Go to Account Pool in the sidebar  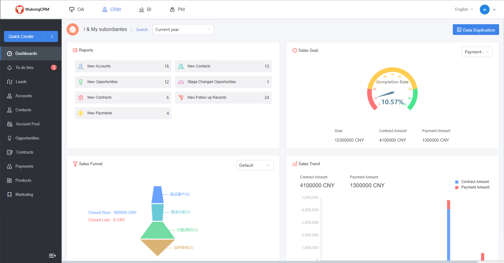click(31, 124)
